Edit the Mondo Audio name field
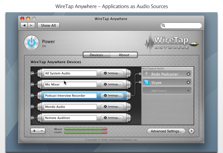Image resolution: width=223 pixels, height=153 pixels. [70, 107]
